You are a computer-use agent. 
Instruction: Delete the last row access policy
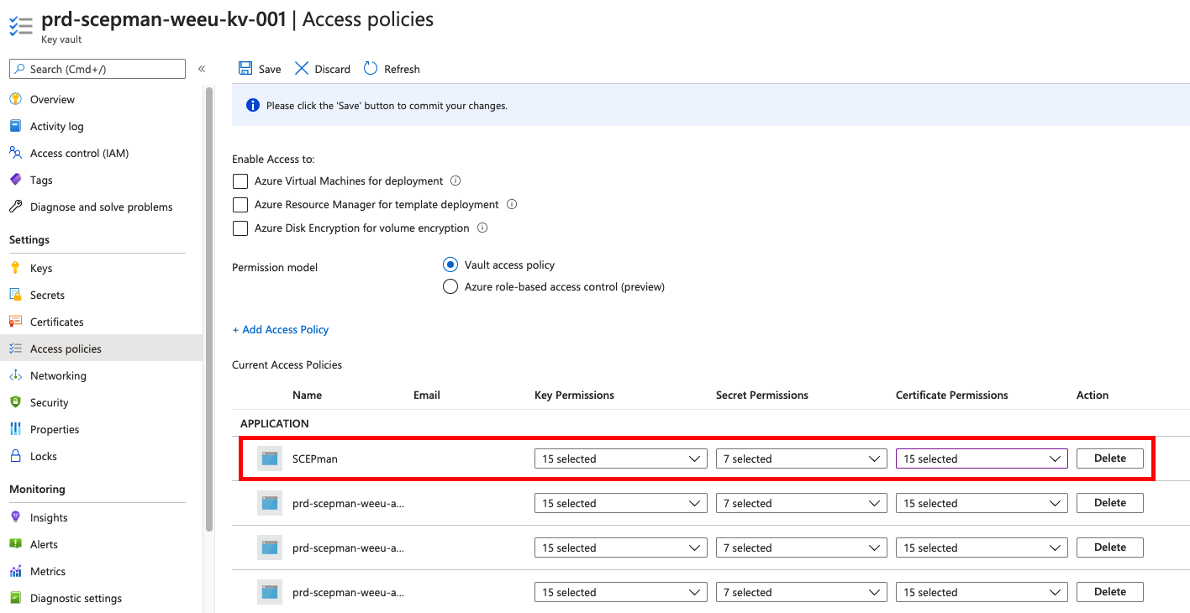pyautogui.click(x=1109, y=592)
